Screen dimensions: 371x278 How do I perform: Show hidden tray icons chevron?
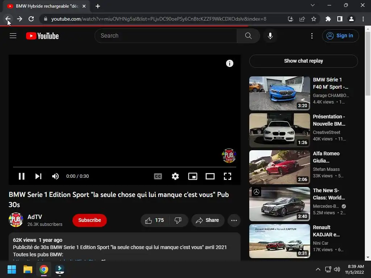[318, 269]
